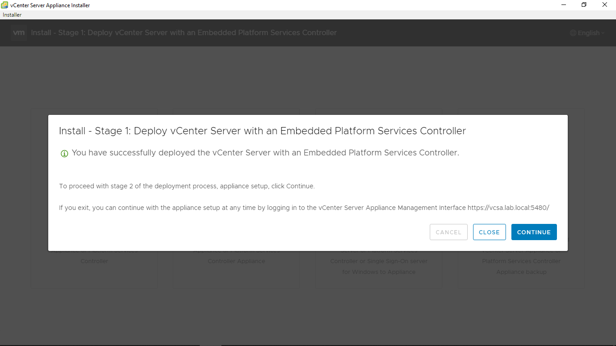The image size is (616, 346).
Task: Click the dialog heading "Install - Stage 1"
Action: [x=262, y=131]
